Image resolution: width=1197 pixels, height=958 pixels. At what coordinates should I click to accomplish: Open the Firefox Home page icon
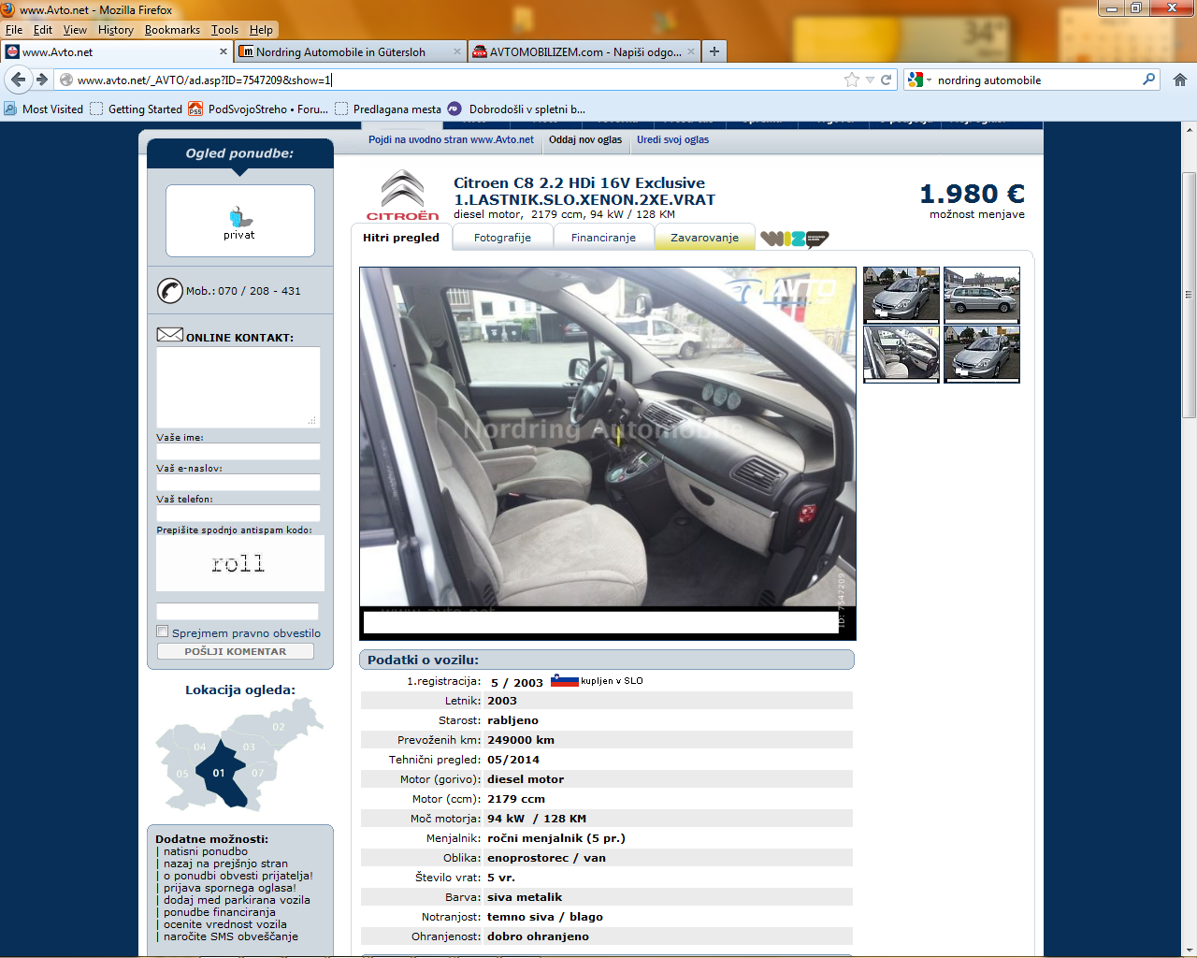1180,80
